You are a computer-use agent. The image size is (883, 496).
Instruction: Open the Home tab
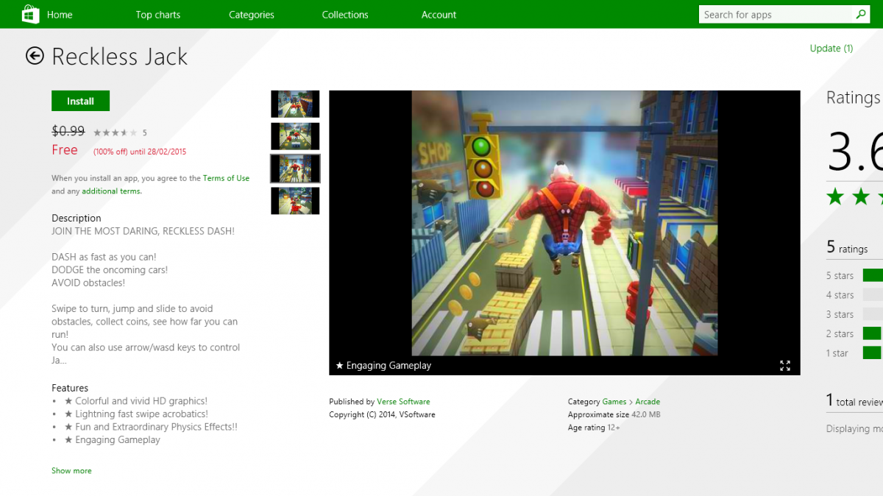pyautogui.click(x=60, y=15)
